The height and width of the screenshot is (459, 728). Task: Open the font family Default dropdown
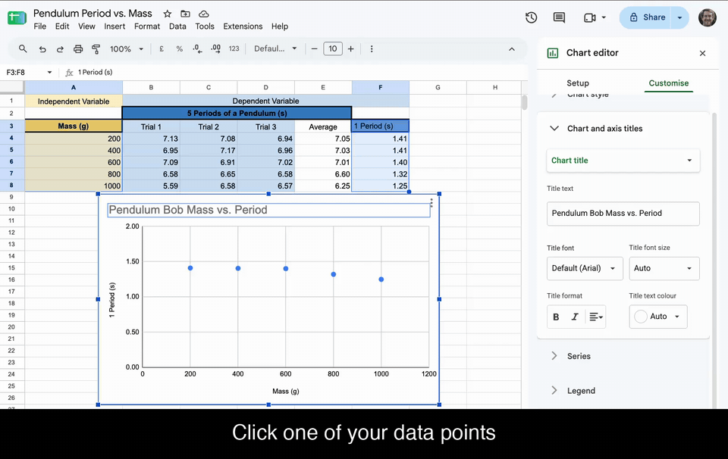(x=275, y=48)
